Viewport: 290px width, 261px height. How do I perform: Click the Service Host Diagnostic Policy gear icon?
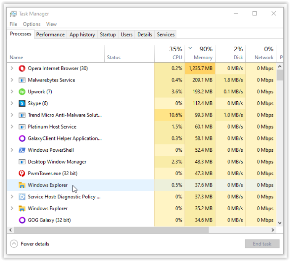tap(22, 197)
